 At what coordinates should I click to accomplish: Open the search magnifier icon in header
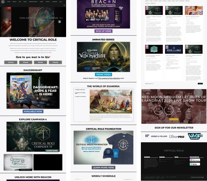[x=64, y=5]
